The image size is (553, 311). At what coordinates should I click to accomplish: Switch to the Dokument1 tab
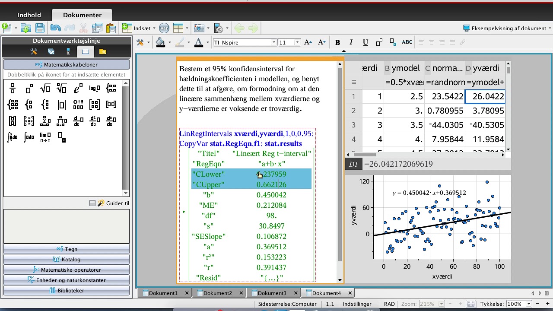click(x=163, y=293)
